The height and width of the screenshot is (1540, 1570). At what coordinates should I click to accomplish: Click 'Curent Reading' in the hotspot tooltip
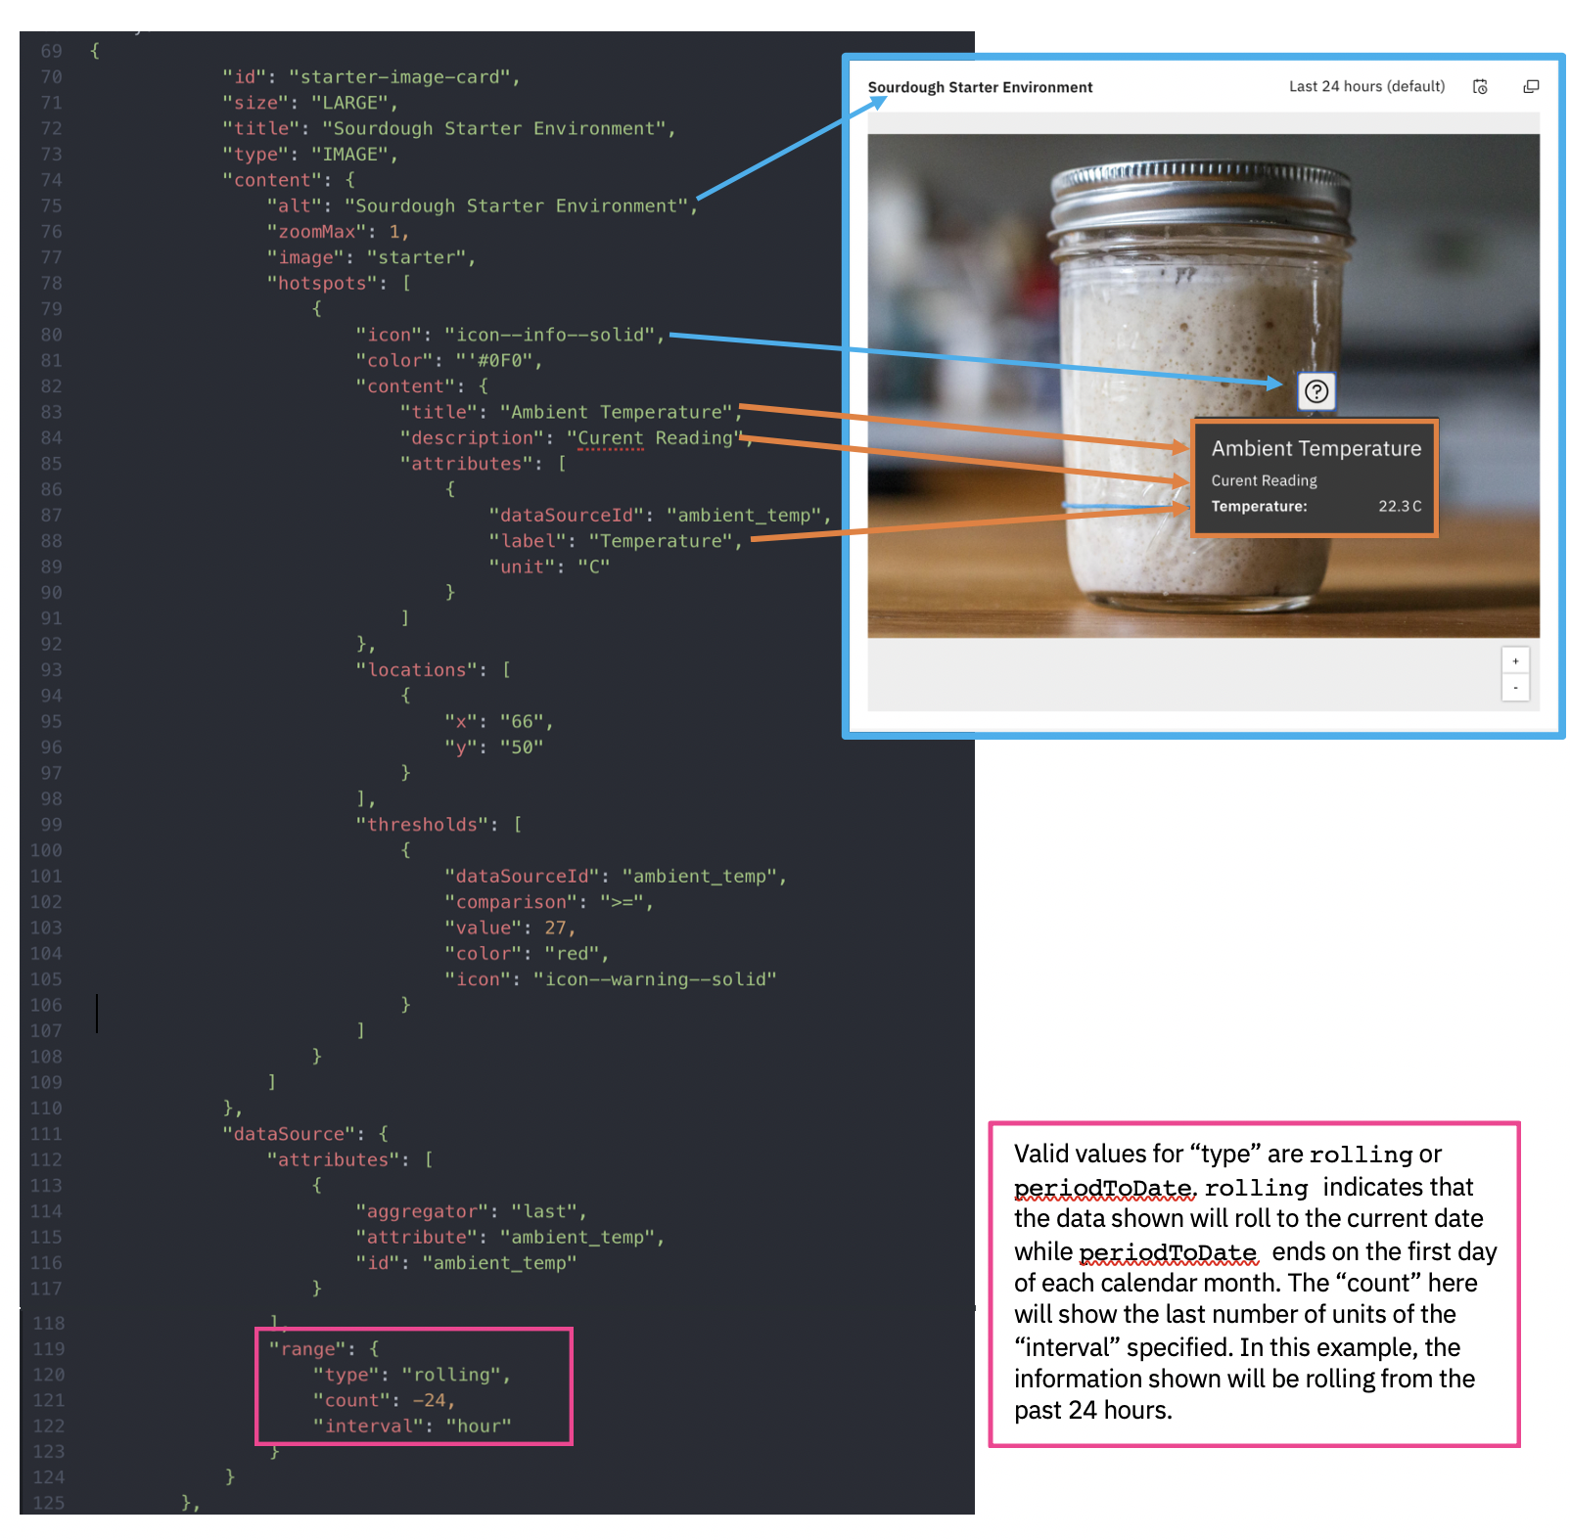click(1264, 480)
